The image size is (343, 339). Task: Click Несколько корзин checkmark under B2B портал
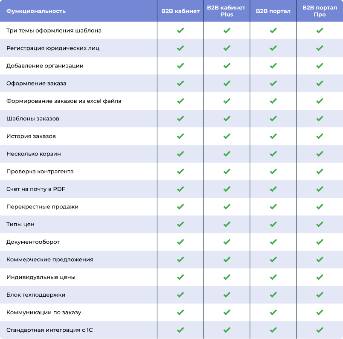tap(273, 154)
